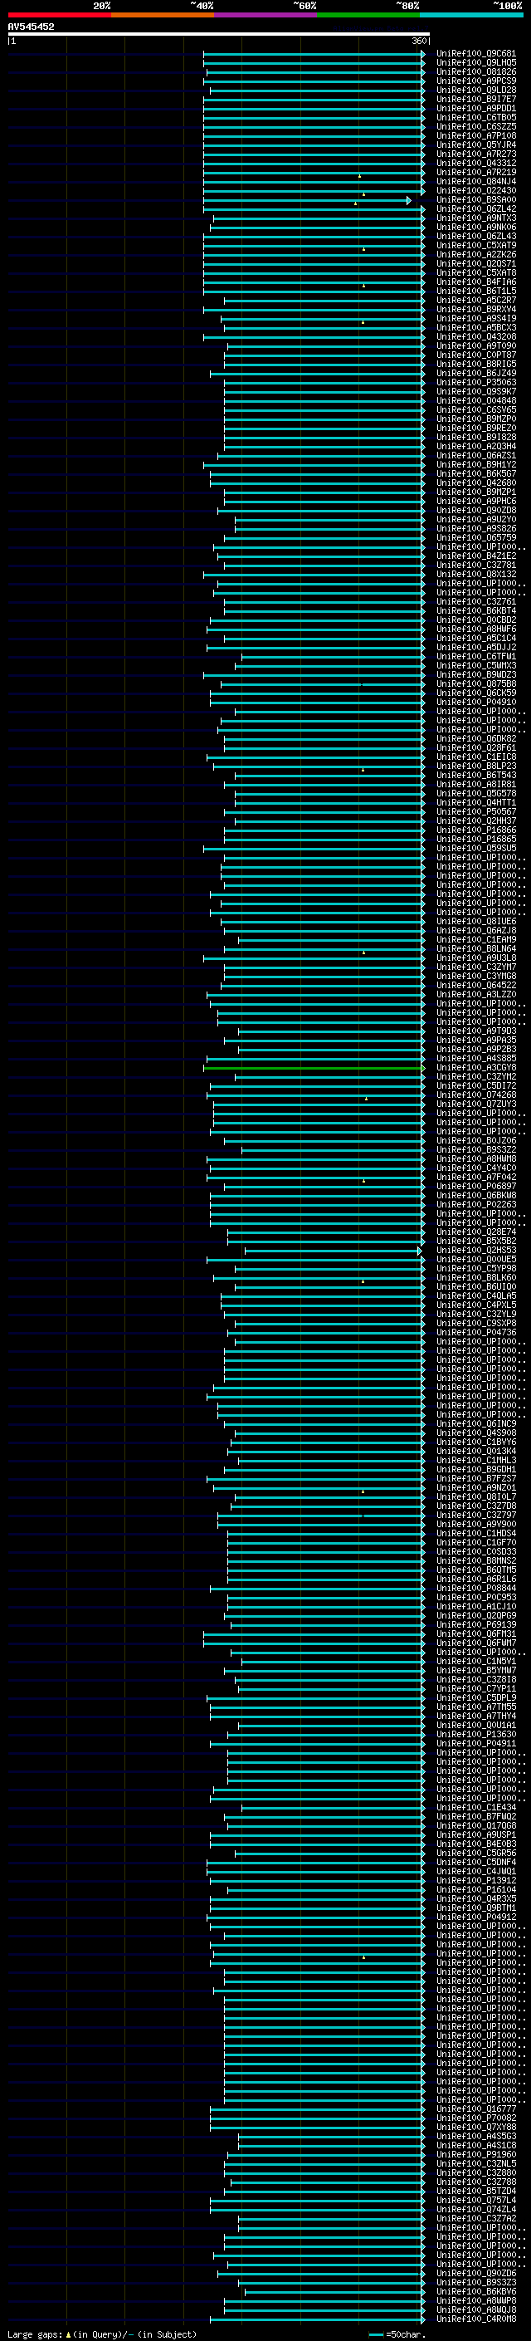Open the UniRef100_Q43208 entry
Image resolution: width=531 pixels, height=2341 pixels.
pos(475,336)
